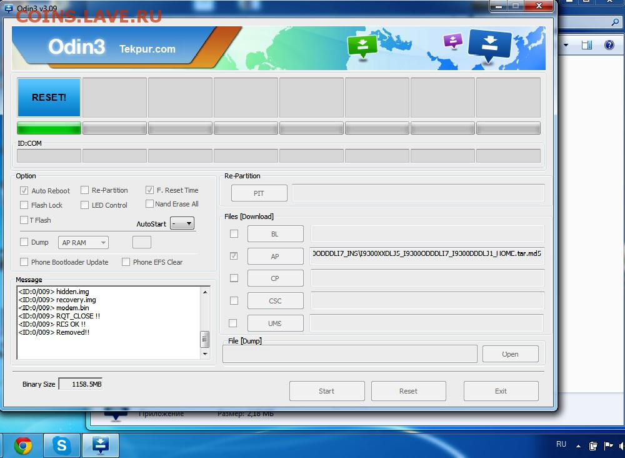The image size is (625, 458).
Task: Click the AP file path field
Action: (427, 256)
